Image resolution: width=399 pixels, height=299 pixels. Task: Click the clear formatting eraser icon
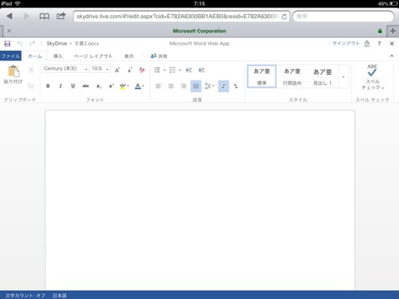pos(142,70)
